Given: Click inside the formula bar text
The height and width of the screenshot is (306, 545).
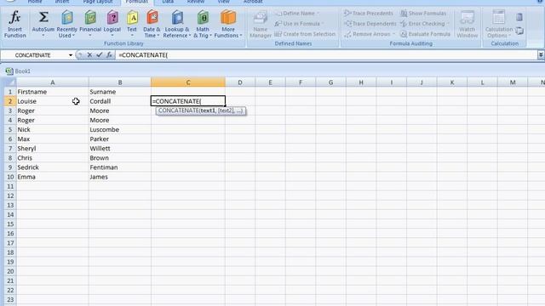Looking at the screenshot, I should (143, 55).
